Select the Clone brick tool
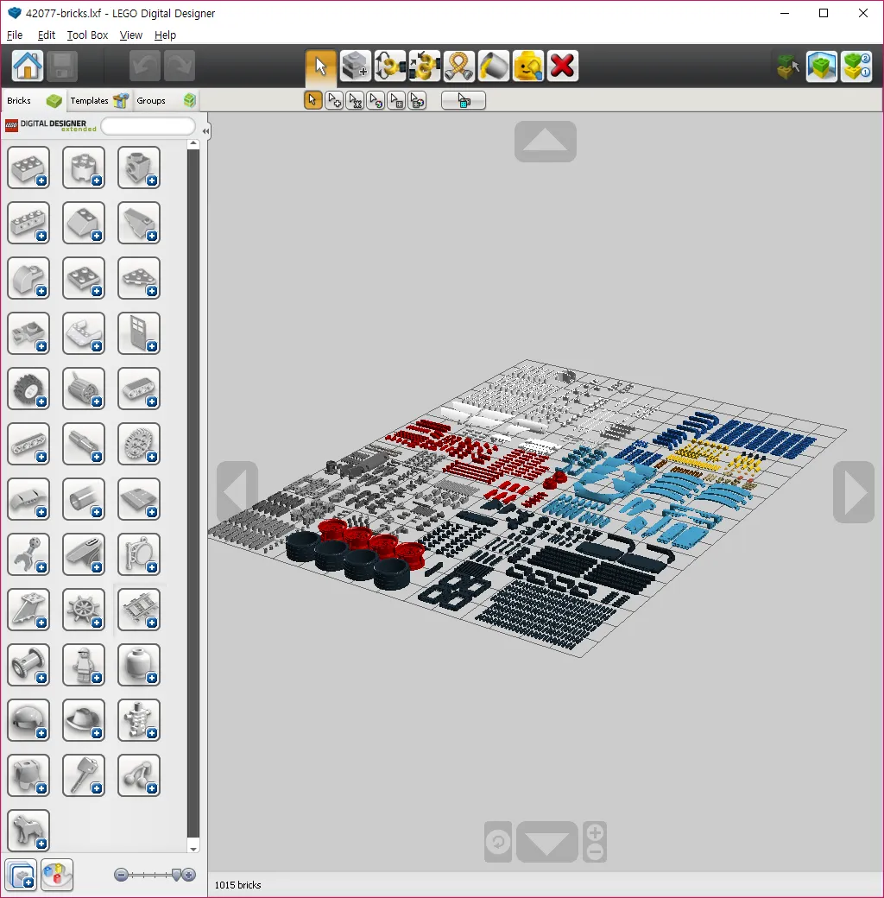This screenshot has height=898, width=884. tap(355, 66)
